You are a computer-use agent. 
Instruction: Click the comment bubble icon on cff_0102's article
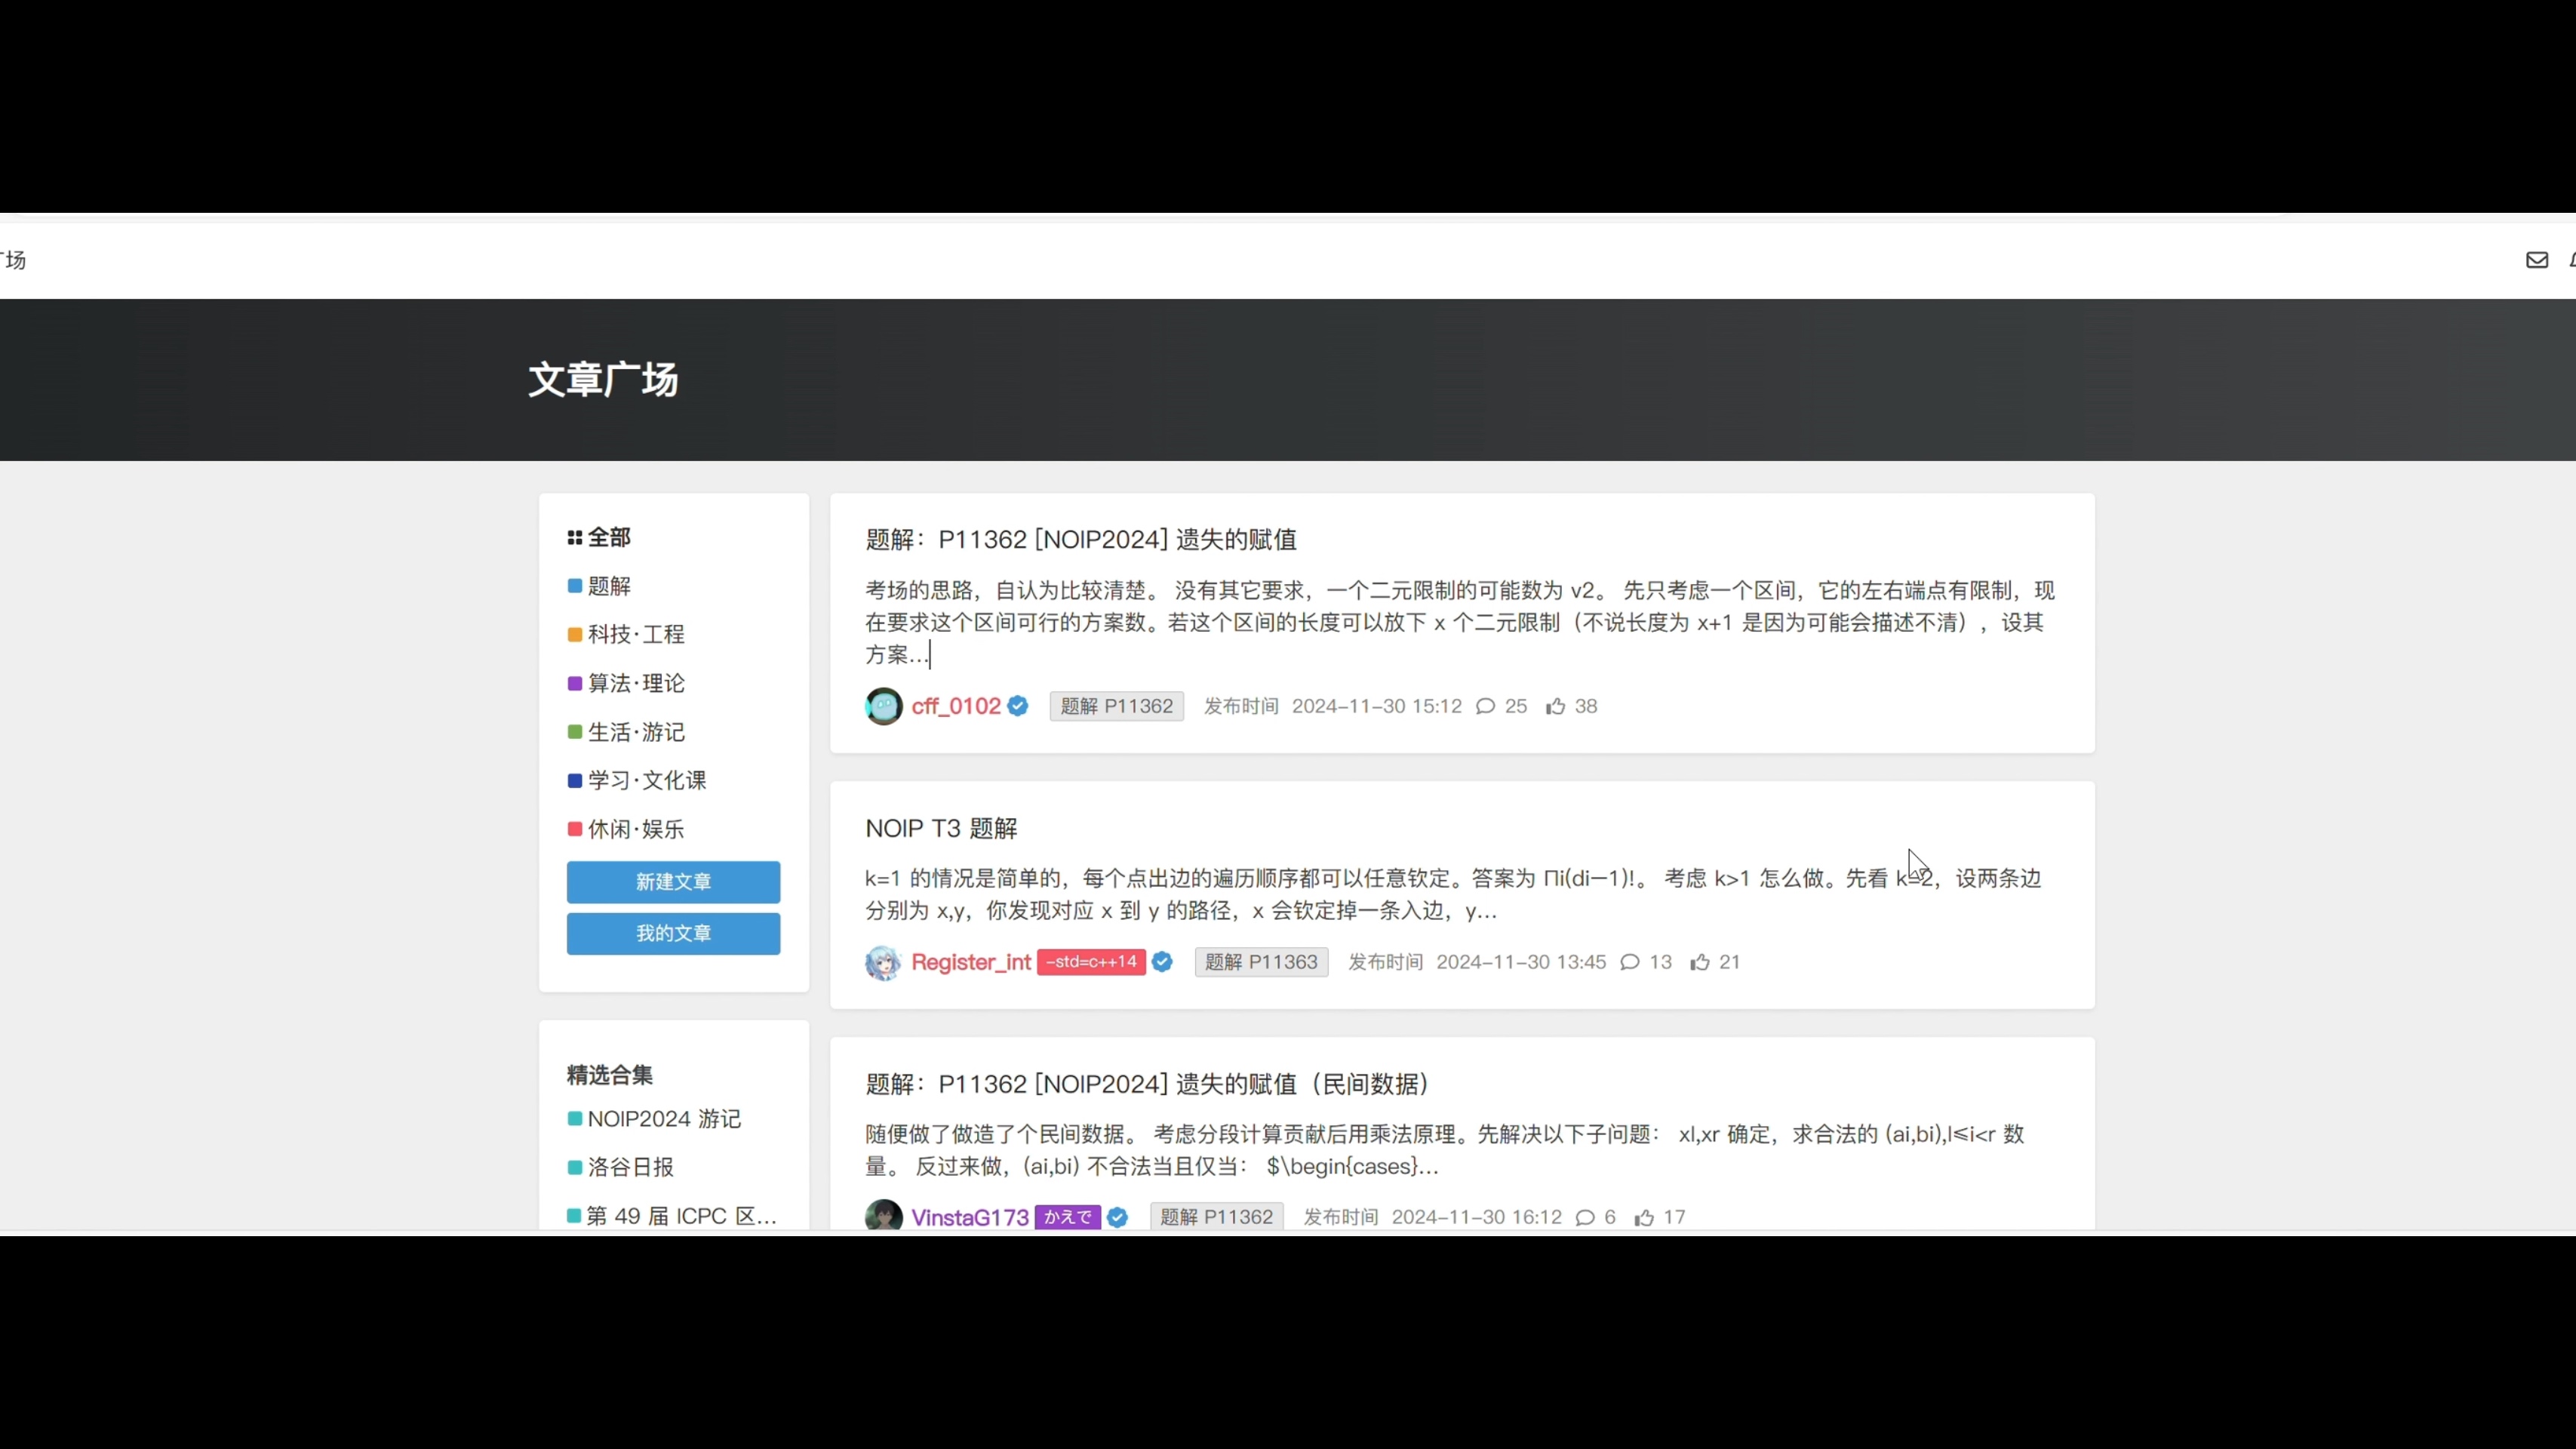point(1486,706)
